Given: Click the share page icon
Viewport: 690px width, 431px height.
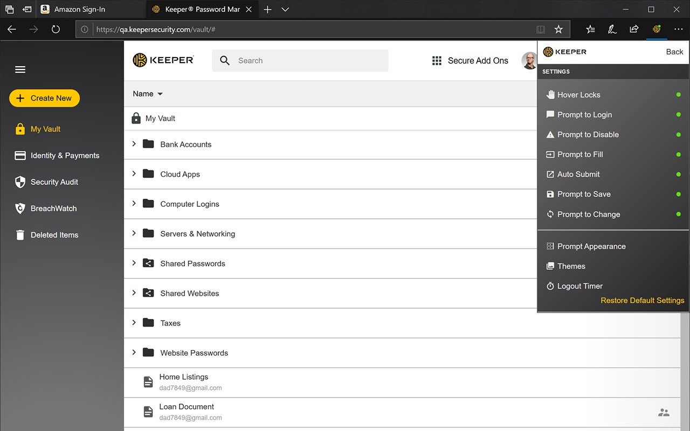Looking at the screenshot, I should [634, 29].
